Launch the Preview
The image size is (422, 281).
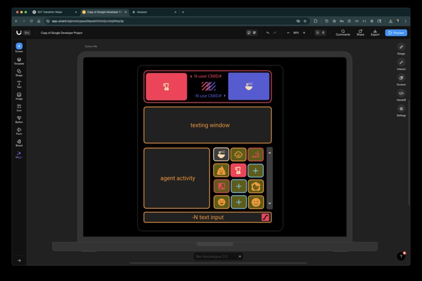coord(396,33)
